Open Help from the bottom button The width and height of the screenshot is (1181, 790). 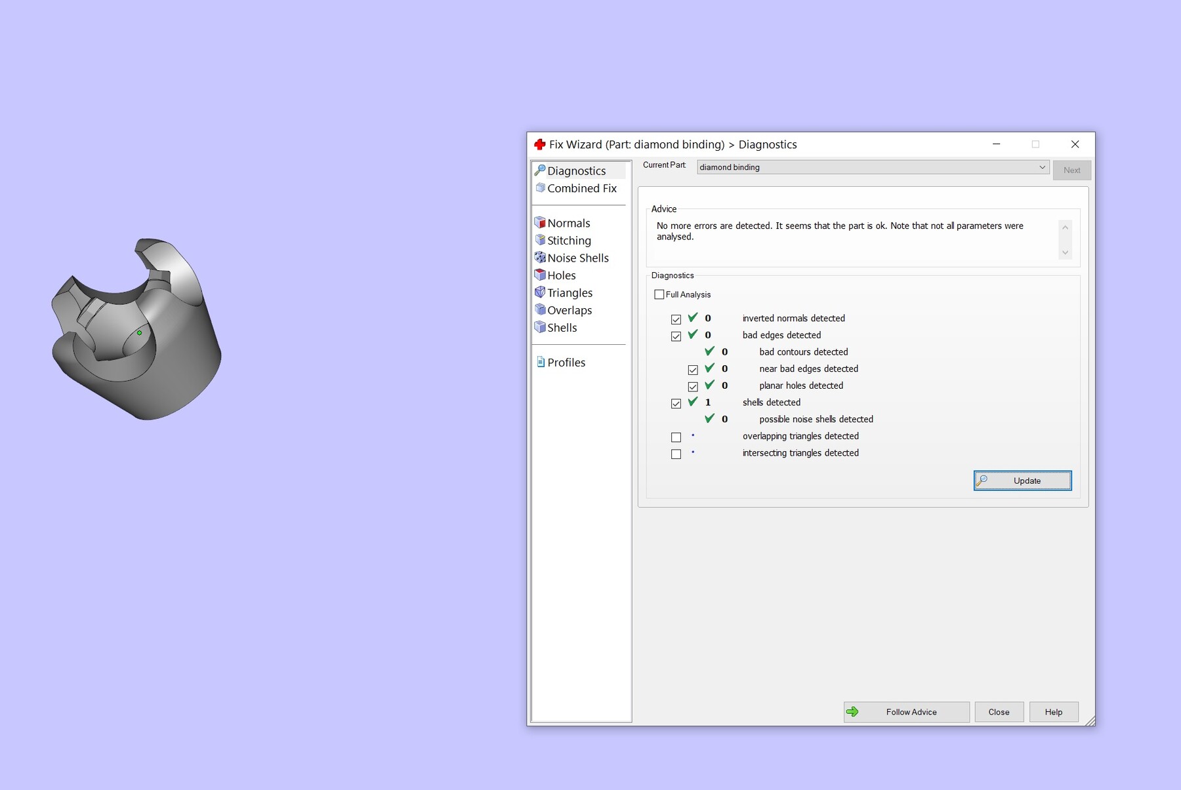click(1054, 712)
